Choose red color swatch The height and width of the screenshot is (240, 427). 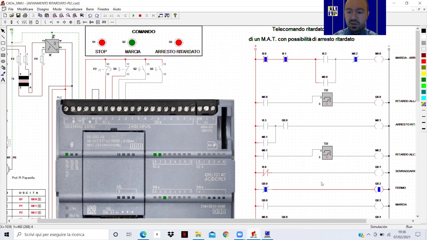click(424, 61)
